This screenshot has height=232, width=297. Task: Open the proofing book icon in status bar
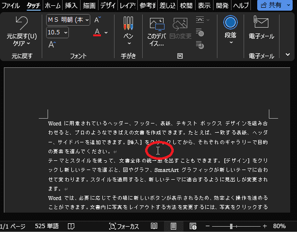[x=71, y=226]
